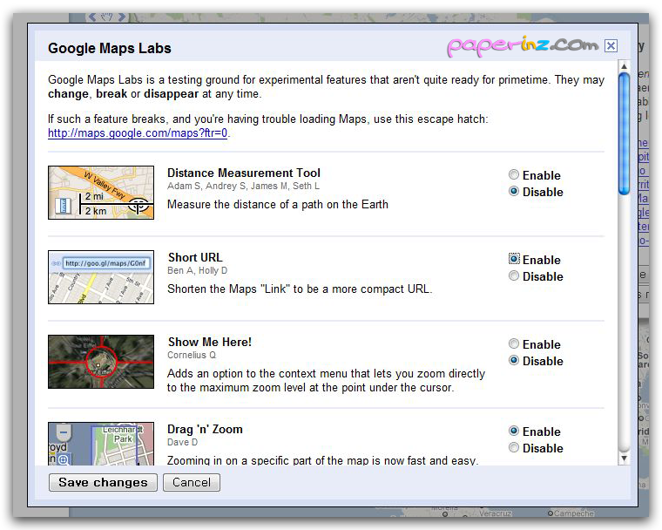Click the scrollbar down arrow
The height and width of the screenshot is (530, 662).
[624, 459]
